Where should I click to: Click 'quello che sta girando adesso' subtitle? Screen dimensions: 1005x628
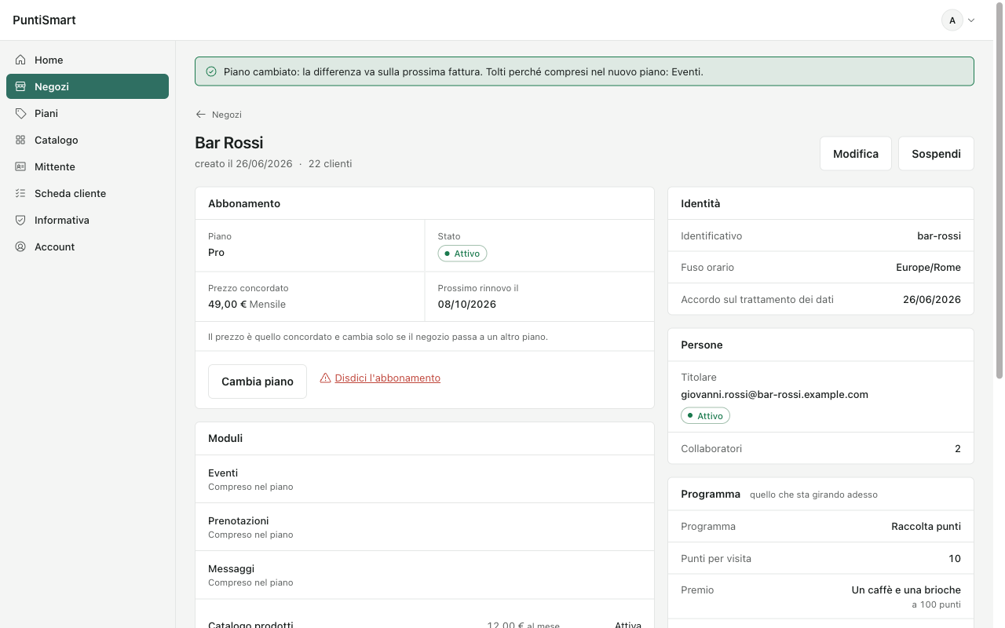tap(813, 495)
